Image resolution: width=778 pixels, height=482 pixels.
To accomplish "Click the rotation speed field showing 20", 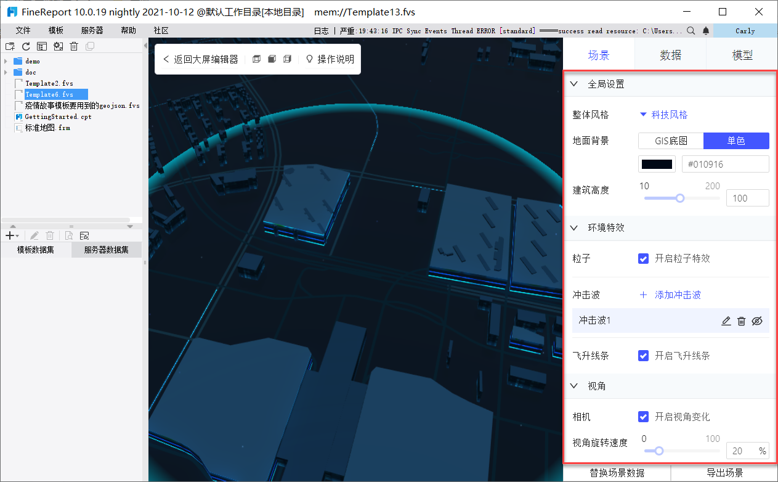I will pyautogui.click(x=747, y=451).
